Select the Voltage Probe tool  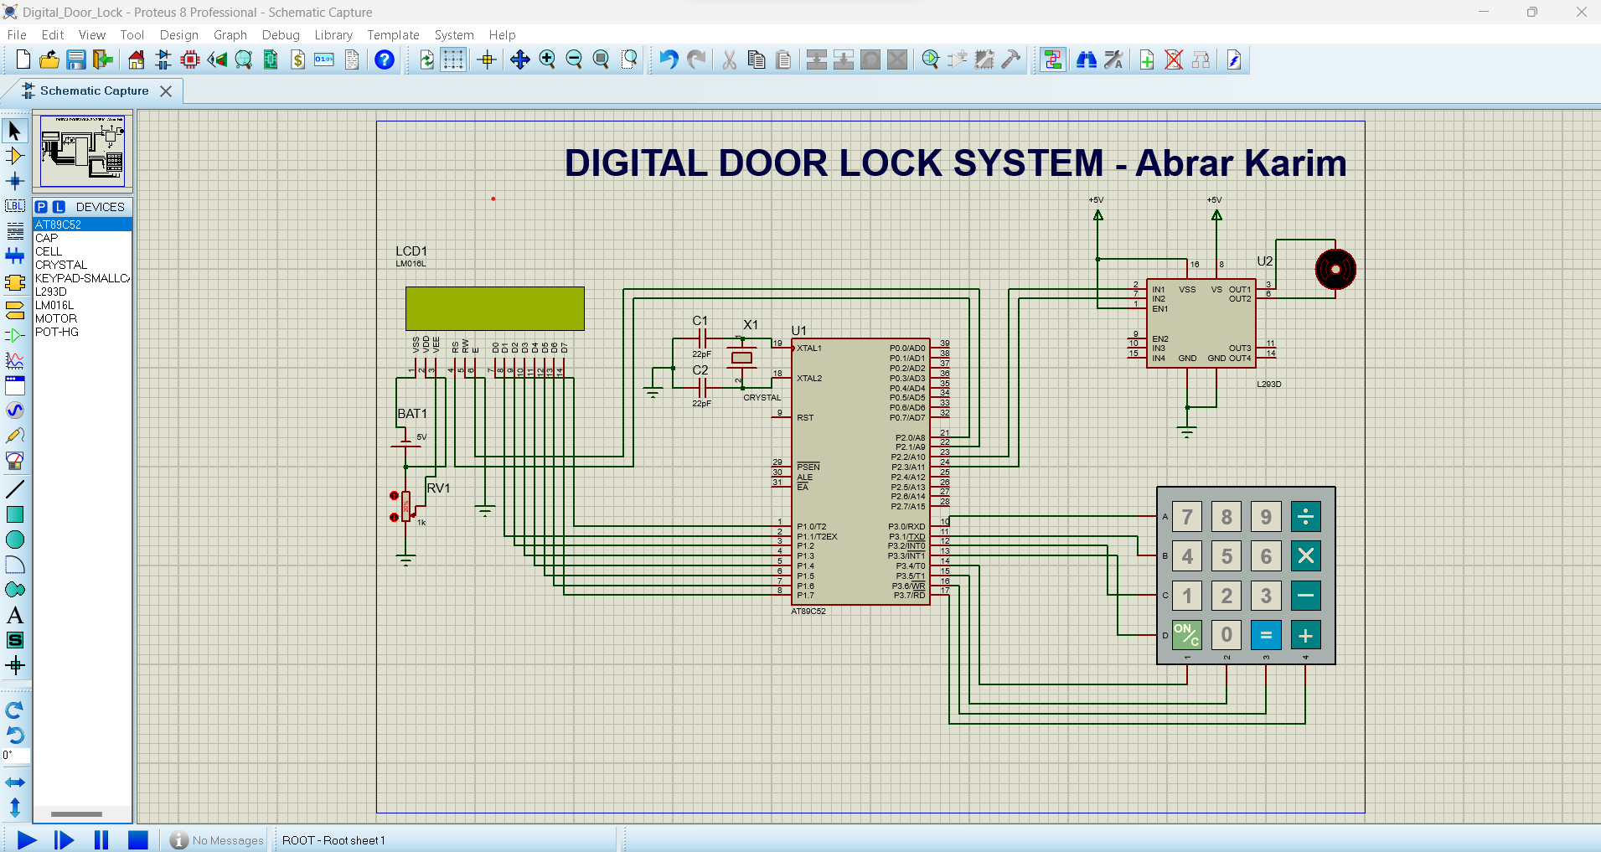click(15, 435)
